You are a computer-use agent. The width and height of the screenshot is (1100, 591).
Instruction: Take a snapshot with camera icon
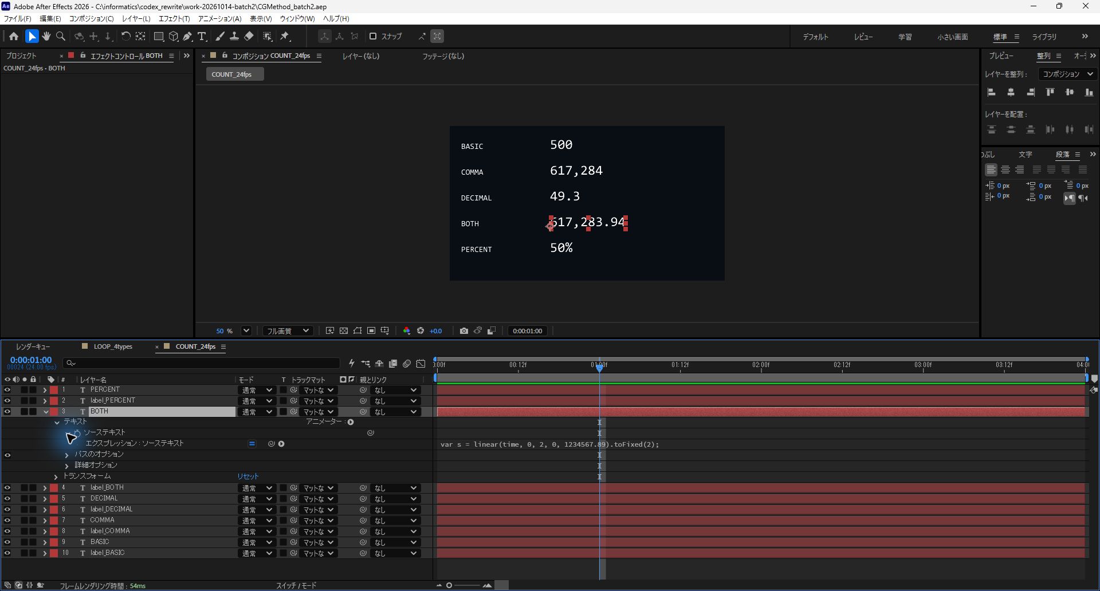(464, 331)
